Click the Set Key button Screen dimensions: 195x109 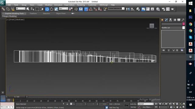pyautogui.click(x=133, y=107)
